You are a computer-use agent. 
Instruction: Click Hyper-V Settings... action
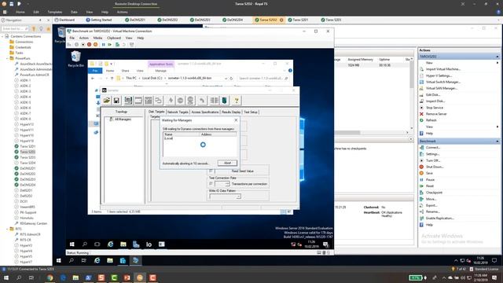tap(439, 75)
